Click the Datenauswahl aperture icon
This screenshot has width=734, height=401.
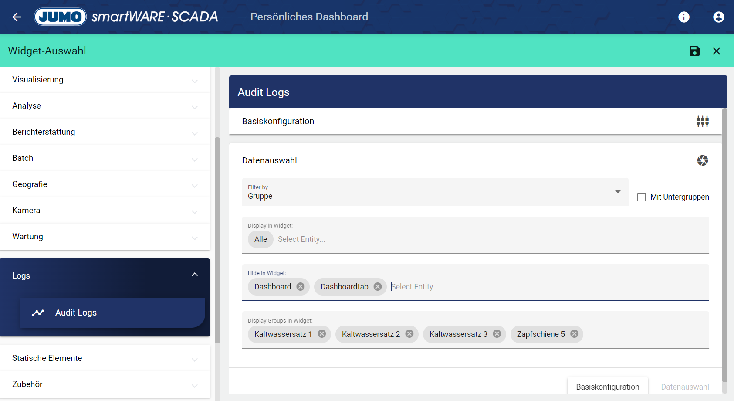pos(702,160)
